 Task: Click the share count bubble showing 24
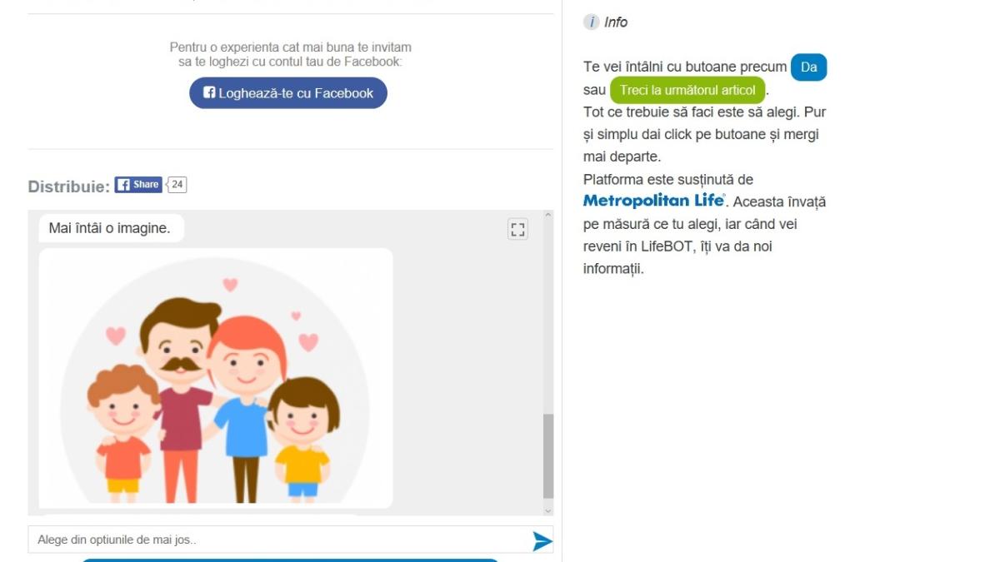pyautogui.click(x=177, y=185)
